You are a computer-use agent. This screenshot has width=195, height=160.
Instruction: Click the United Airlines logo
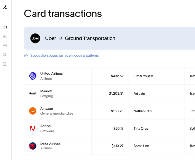(x=33, y=76)
